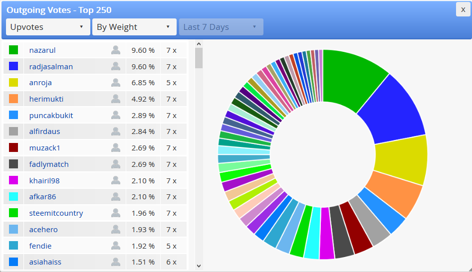Screen dimensions: 472x272
Task: Click the blue color swatch for radjasalman
Action: tap(13, 66)
